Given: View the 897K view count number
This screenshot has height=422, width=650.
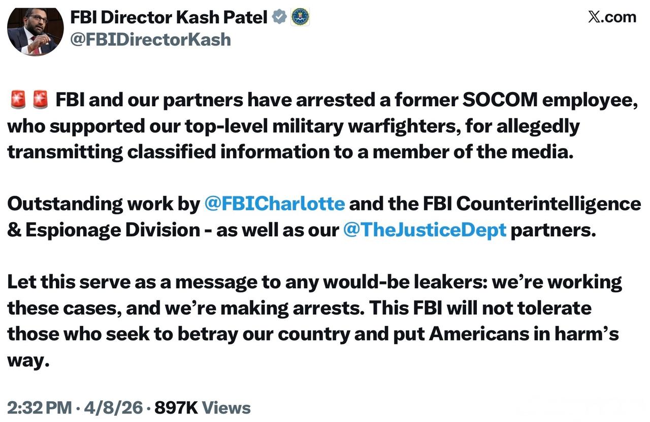Looking at the screenshot, I should 176,407.
